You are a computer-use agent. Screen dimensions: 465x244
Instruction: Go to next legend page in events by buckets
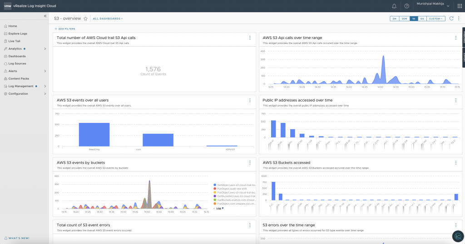223,209
